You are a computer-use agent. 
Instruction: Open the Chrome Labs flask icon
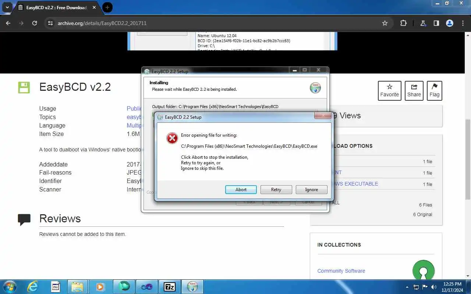(423, 23)
